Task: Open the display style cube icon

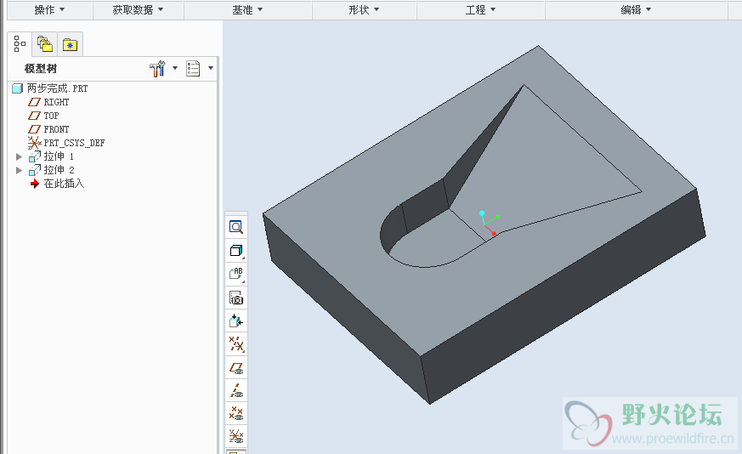Action: point(236,251)
